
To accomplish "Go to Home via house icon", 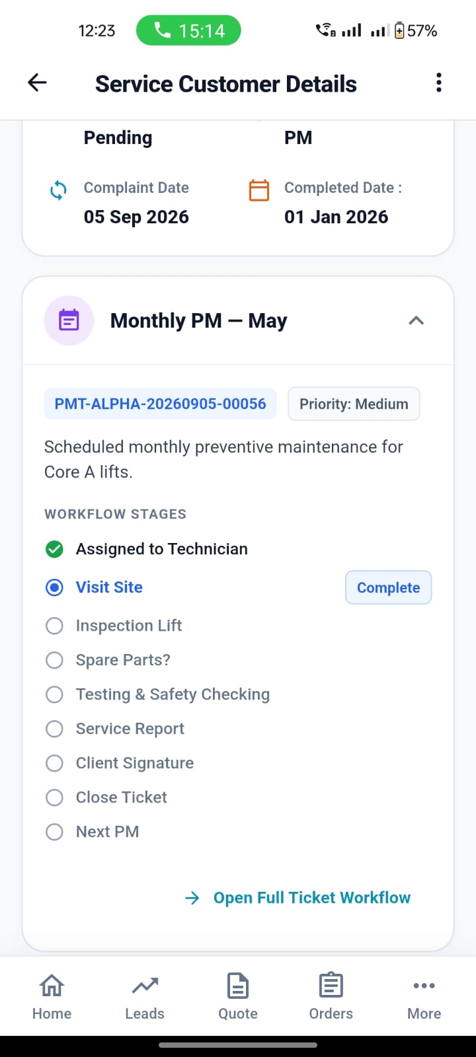I will 52,997.
